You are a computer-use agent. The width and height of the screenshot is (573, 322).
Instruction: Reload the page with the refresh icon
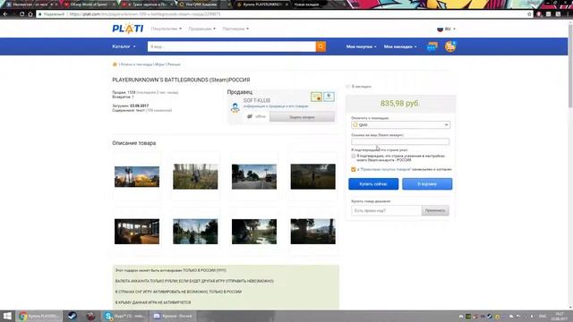click(21, 14)
